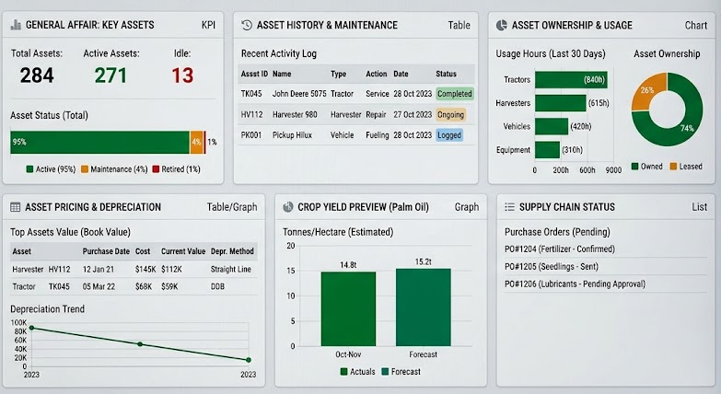Click the TK045 cell in activity log
This screenshot has height=394, width=721.
pyautogui.click(x=251, y=94)
